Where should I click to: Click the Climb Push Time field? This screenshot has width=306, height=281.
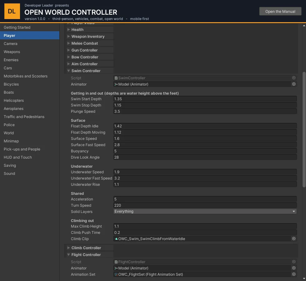[x=205, y=232]
